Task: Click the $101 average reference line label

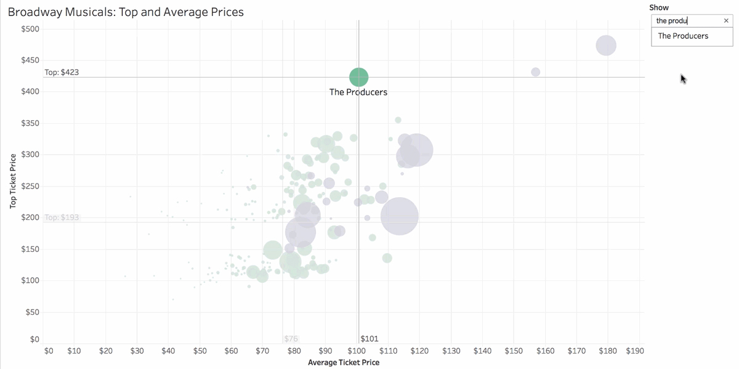Action: pos(369,338)
